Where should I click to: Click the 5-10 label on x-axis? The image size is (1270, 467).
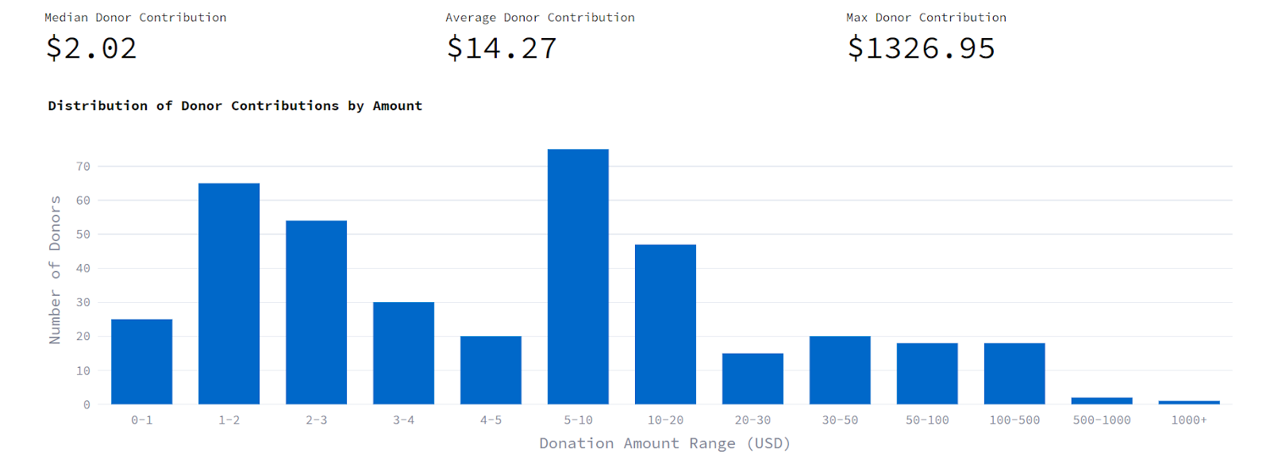578,420
